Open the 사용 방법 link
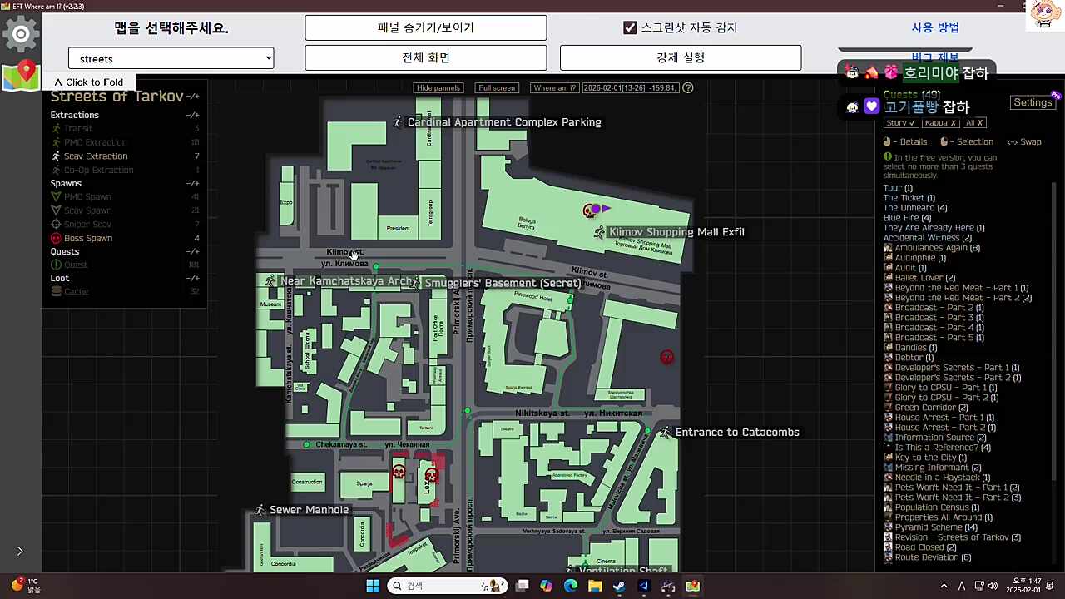This screenshot has height=599, width=1065. click(x=935, y=27)
